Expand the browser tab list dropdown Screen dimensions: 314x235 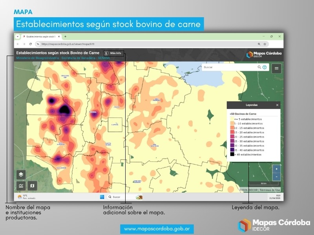click(x=18, y=36)
